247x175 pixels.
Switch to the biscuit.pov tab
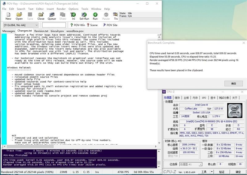click(x=57, y=31)
